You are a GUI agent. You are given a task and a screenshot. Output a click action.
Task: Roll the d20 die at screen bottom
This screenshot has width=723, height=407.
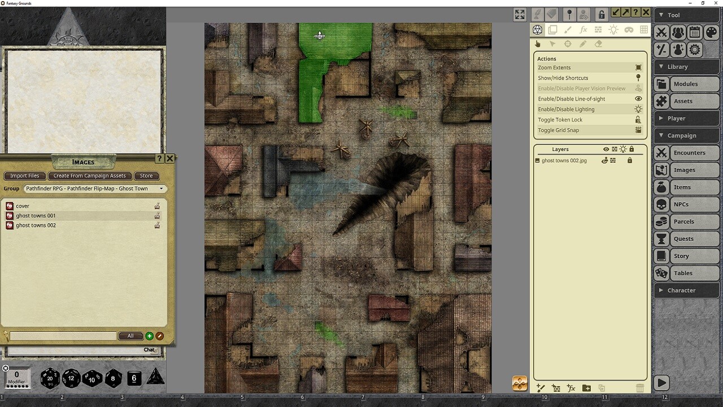pos(49,379)
